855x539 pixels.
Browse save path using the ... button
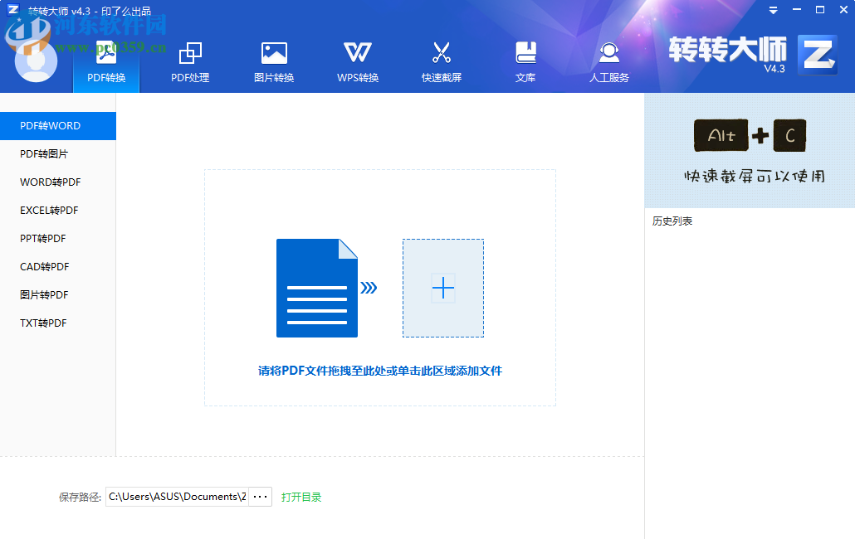pos(260,496)
